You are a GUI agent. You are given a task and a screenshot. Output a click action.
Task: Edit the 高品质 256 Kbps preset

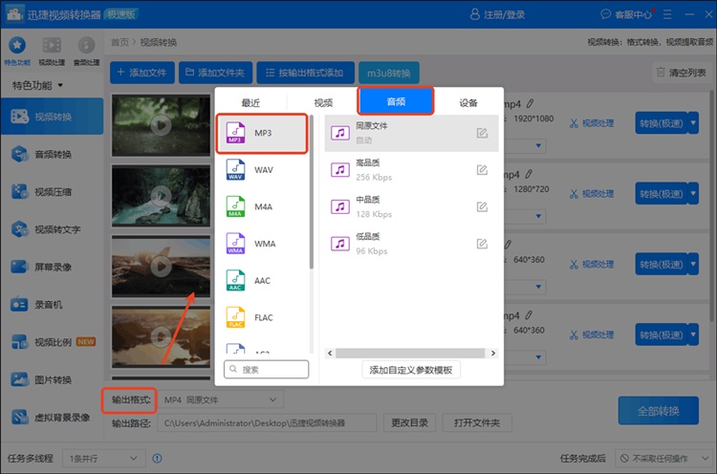click(482, 170)
